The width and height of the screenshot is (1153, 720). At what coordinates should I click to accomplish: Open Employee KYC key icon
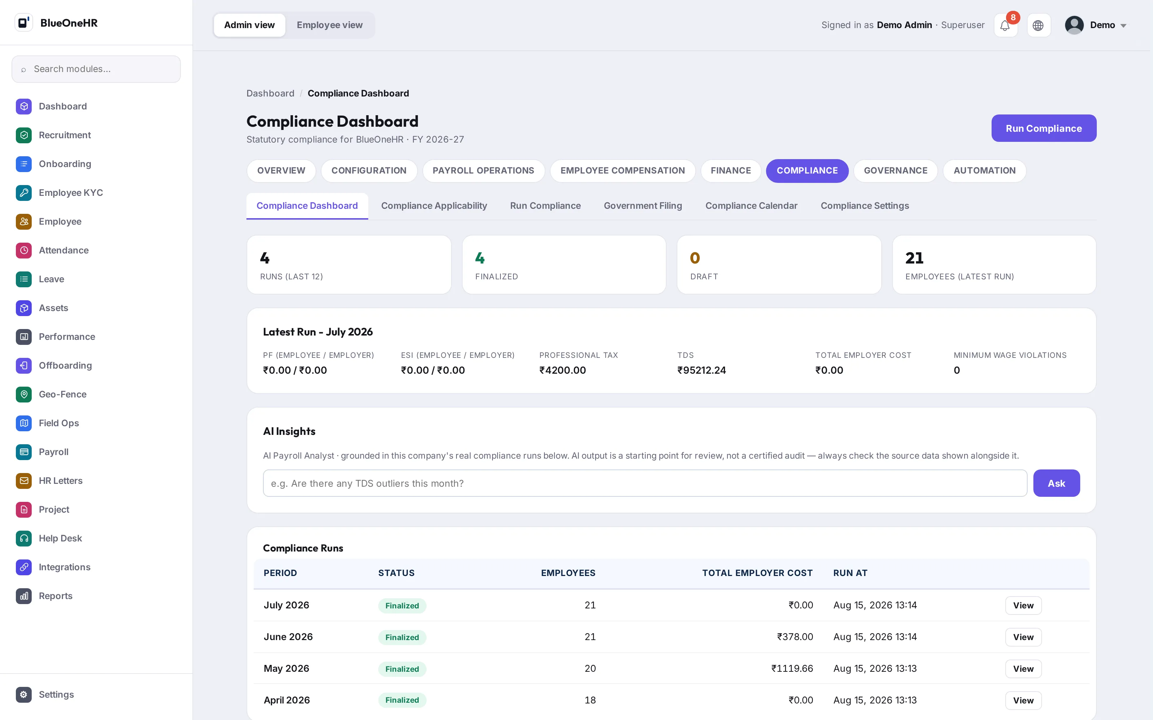pyautogui.click(x=24, y=193)
